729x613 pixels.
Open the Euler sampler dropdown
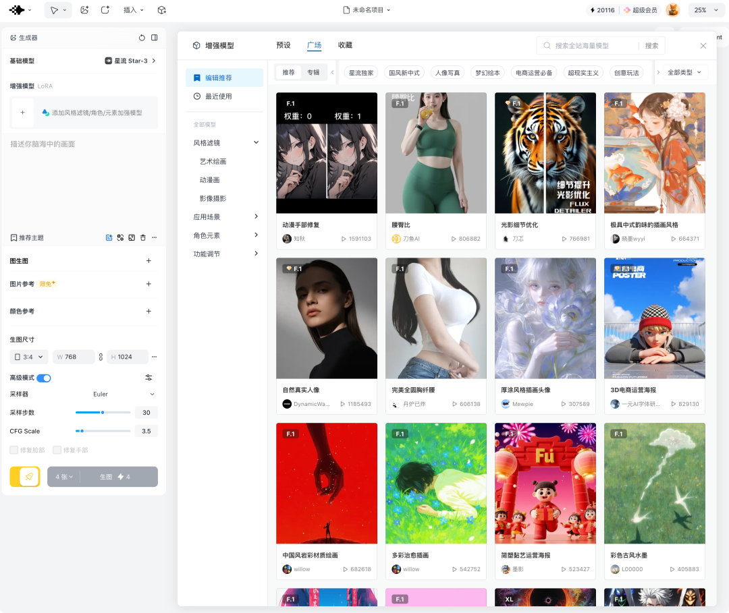[124, 395]
